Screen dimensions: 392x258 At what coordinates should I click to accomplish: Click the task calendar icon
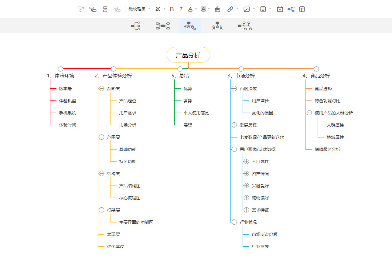tap(280, 9)
